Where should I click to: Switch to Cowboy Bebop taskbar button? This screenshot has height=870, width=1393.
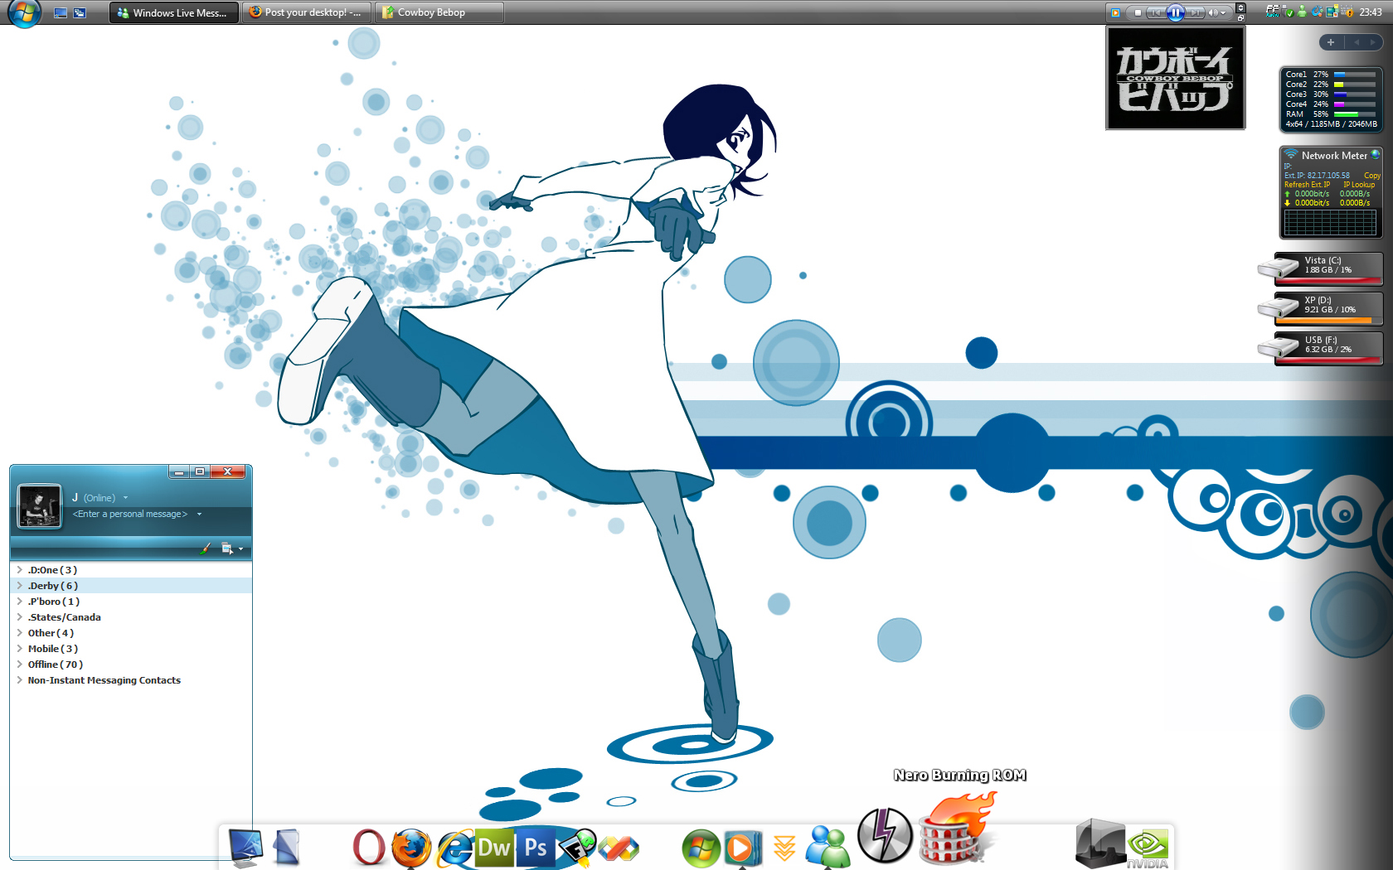pyautogui.click(x=439, y=12)
